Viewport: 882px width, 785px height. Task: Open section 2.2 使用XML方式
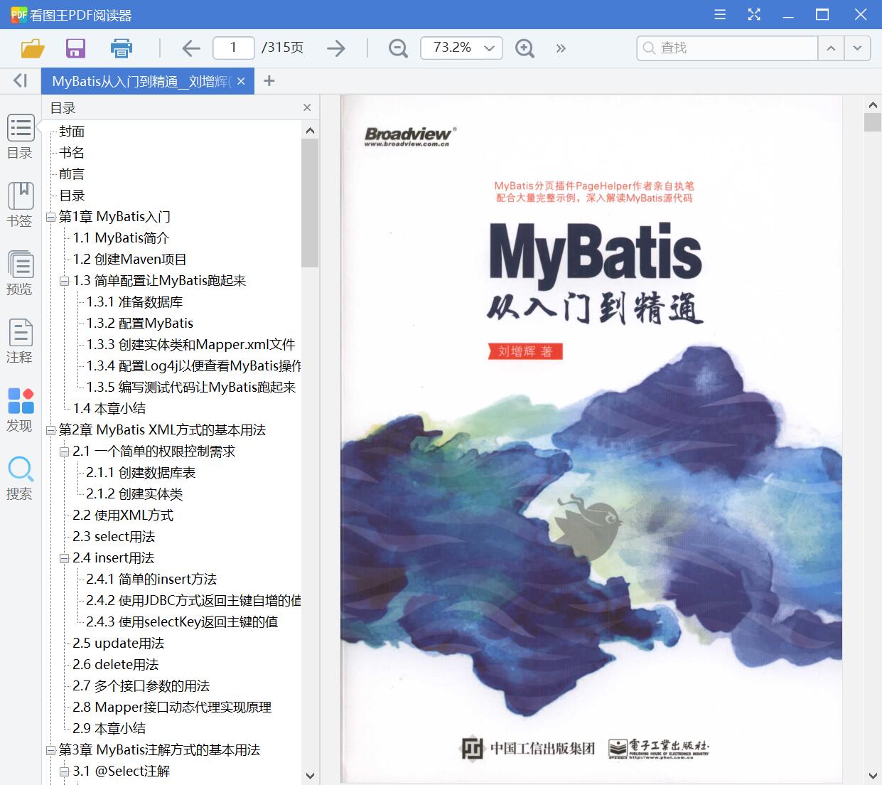(123, 516)
